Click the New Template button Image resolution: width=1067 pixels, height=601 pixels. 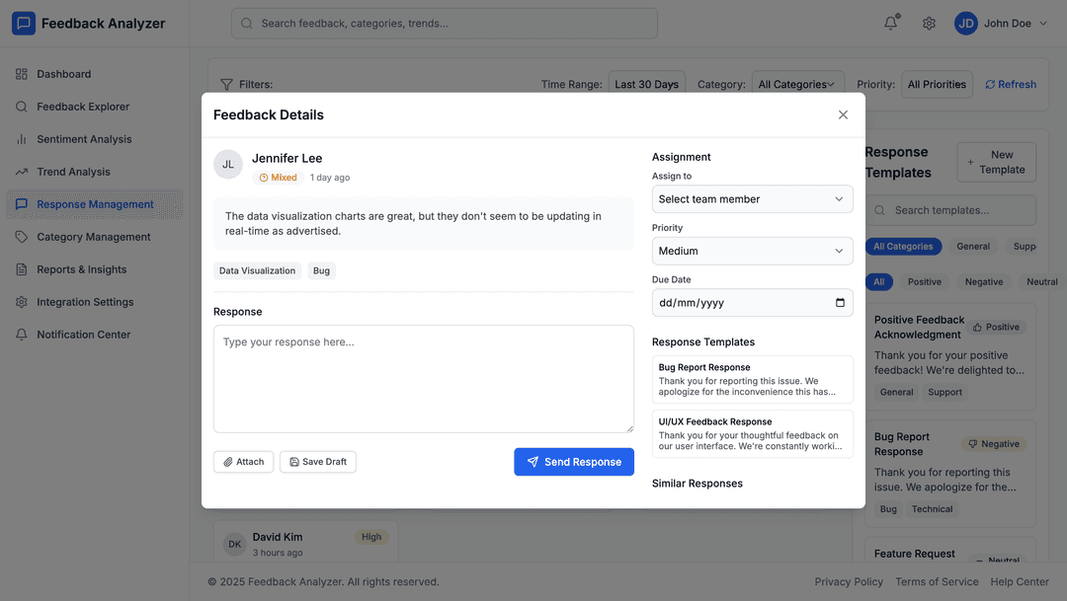996,162
